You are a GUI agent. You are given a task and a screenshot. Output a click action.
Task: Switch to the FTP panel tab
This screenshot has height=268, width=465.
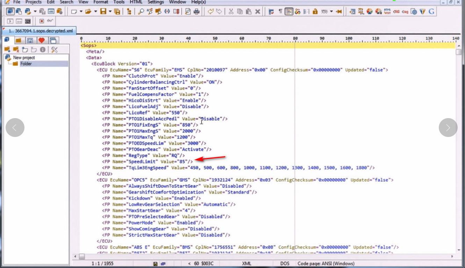pos(30,40)
